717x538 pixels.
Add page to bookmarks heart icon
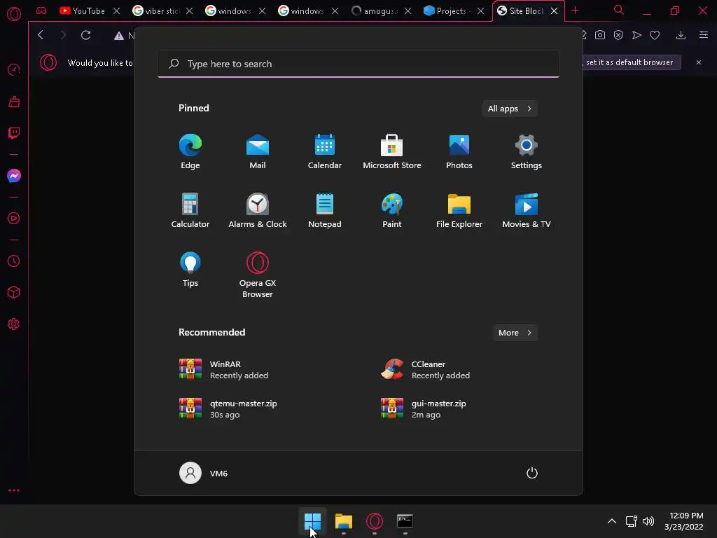[x=655, y=35]
